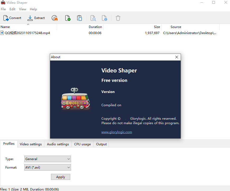Switch to the CPU usage tab
The image size is (230, 191).
coord(82,144)
